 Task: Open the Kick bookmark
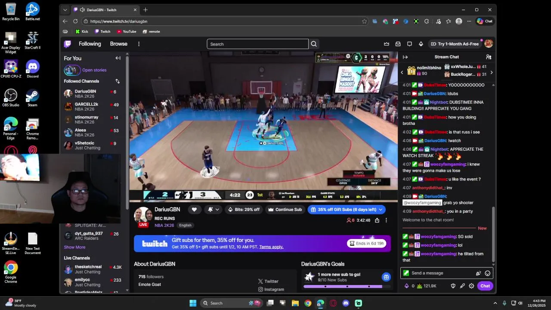[x=82, y=31]
